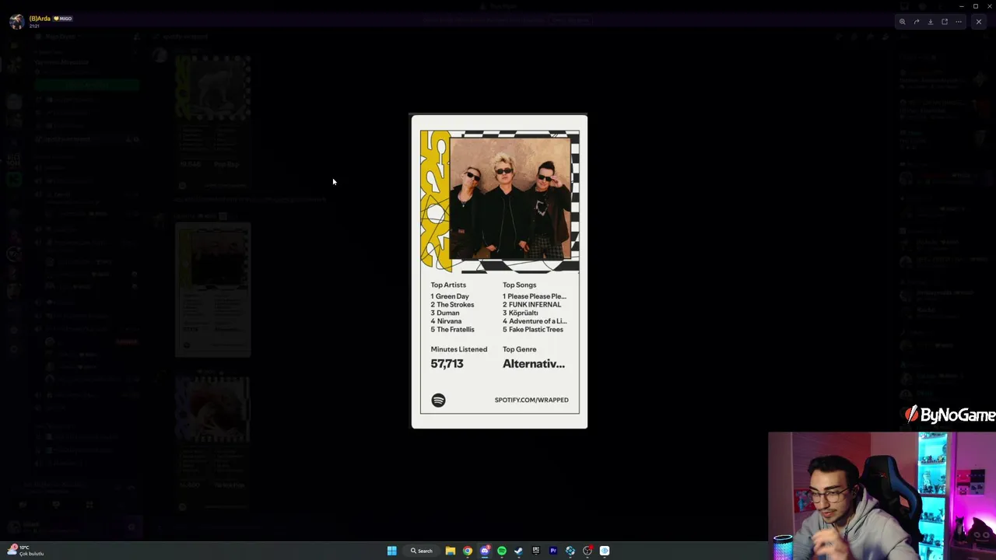The image size is (996, 560).
Task: Open the weather widget on the taskbar
Action: pos(26,551)
